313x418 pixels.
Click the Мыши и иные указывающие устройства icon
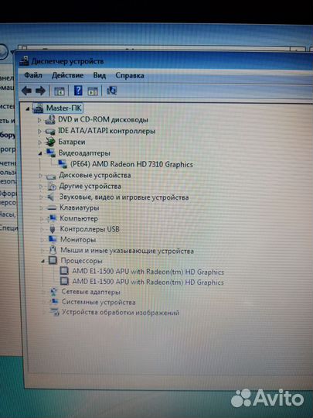pyautogui.click(x=53, y=250)
